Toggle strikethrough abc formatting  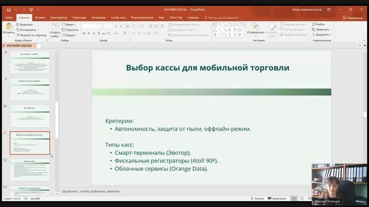(104, 33)
